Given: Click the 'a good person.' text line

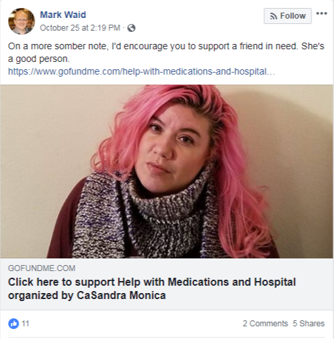Looking at the screenshot, I should 39,59.
